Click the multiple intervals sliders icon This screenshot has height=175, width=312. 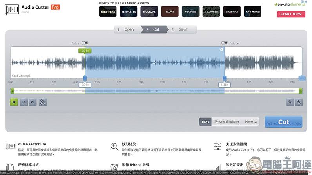click(218, 146)
